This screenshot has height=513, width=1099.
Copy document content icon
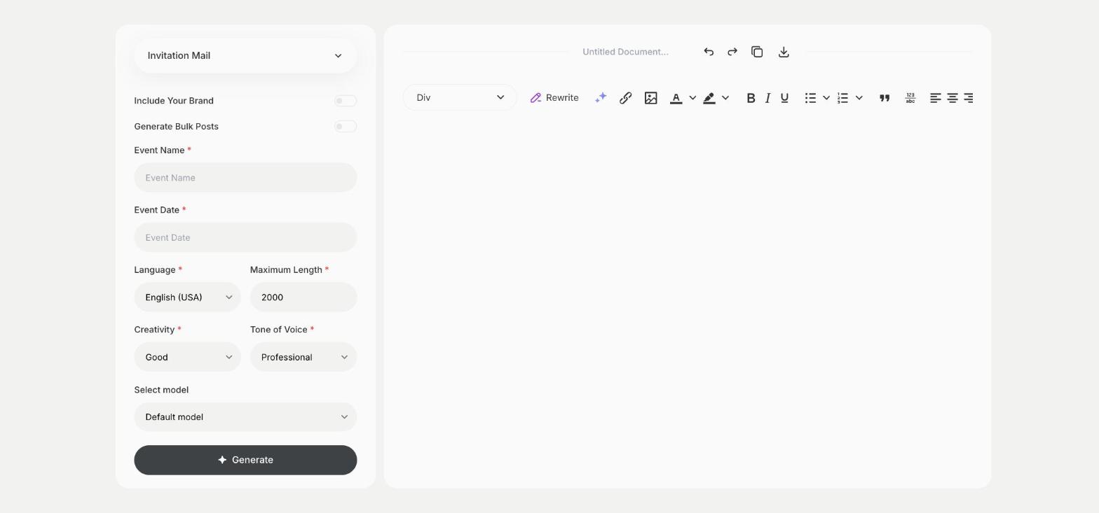coord(757,52)
